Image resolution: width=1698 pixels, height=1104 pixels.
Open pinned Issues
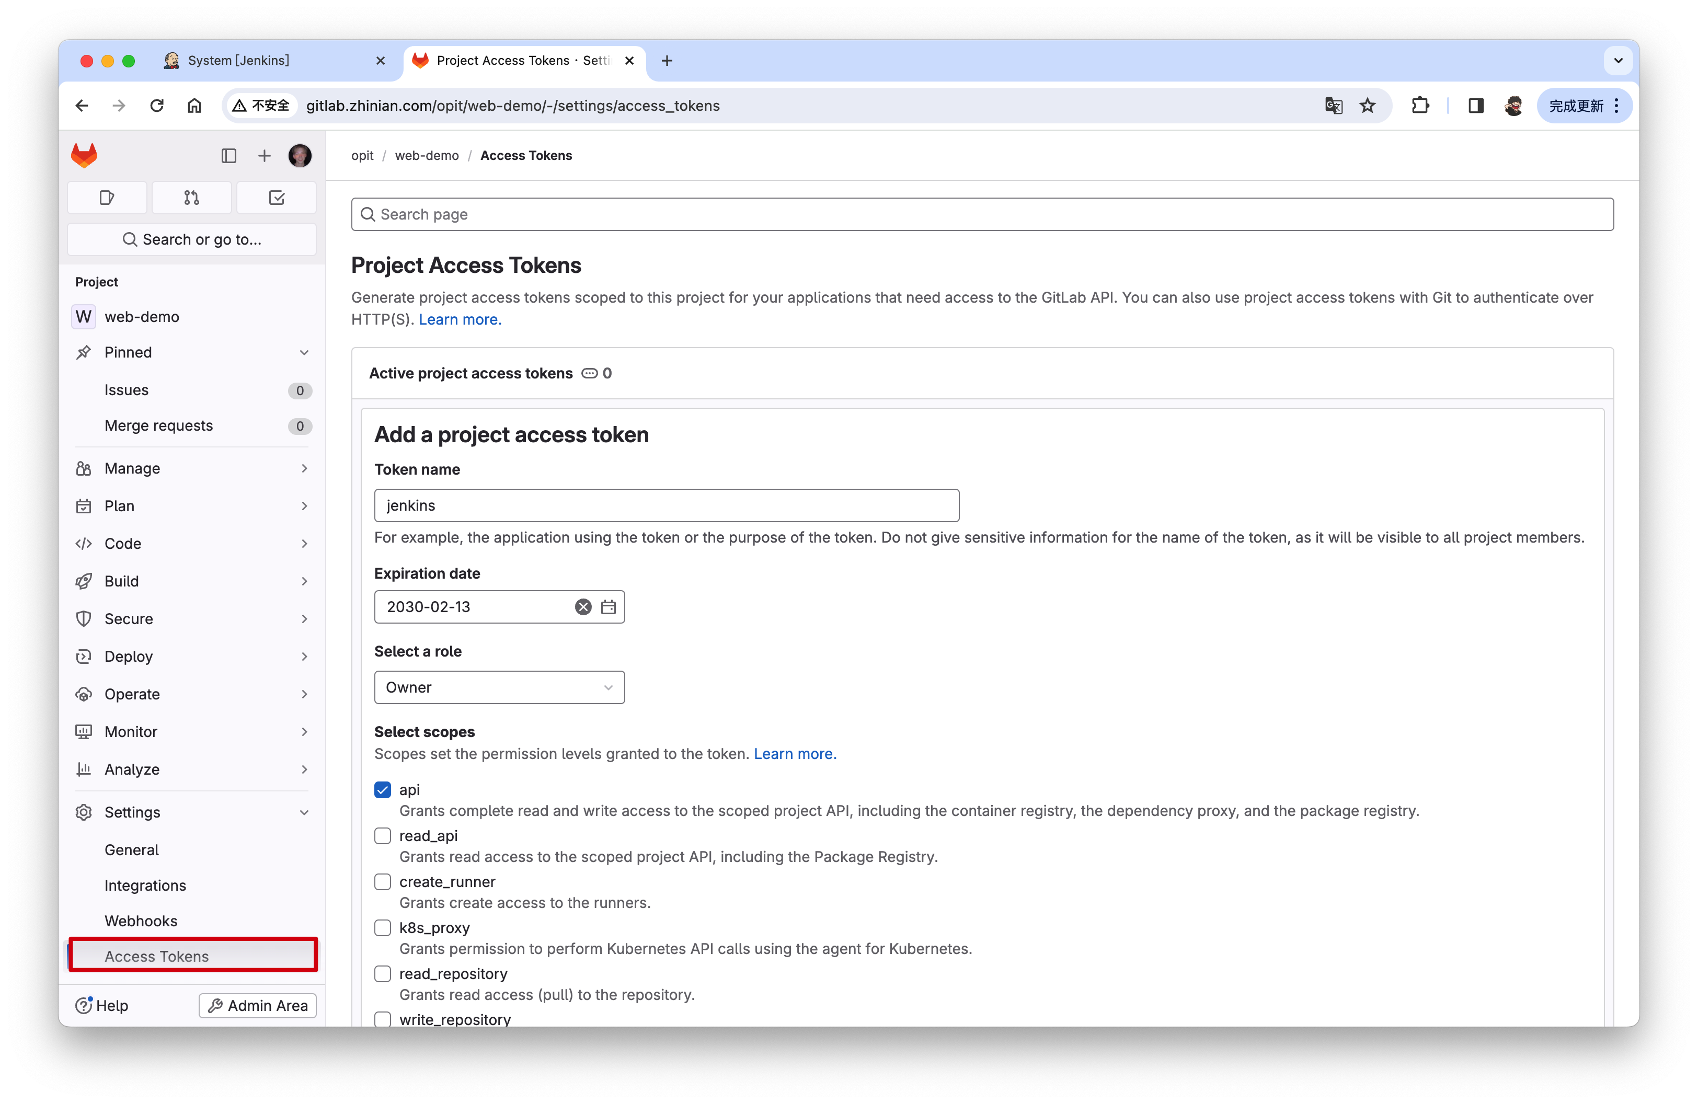[192, 390]
